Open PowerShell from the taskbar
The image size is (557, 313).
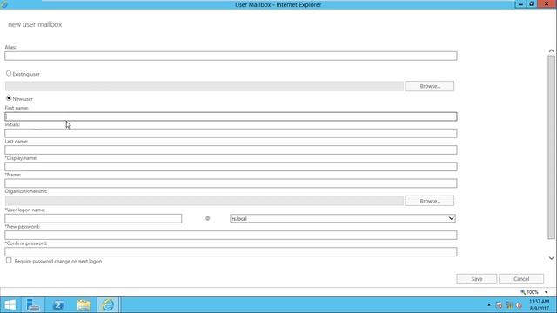(x=58, y=305)
